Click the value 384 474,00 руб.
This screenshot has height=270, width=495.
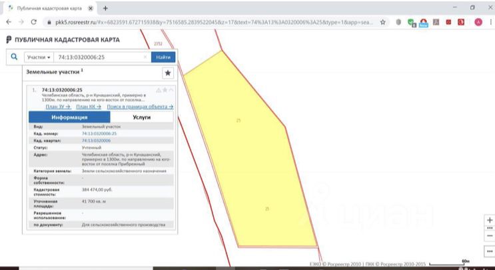click(x=97, y=190)
